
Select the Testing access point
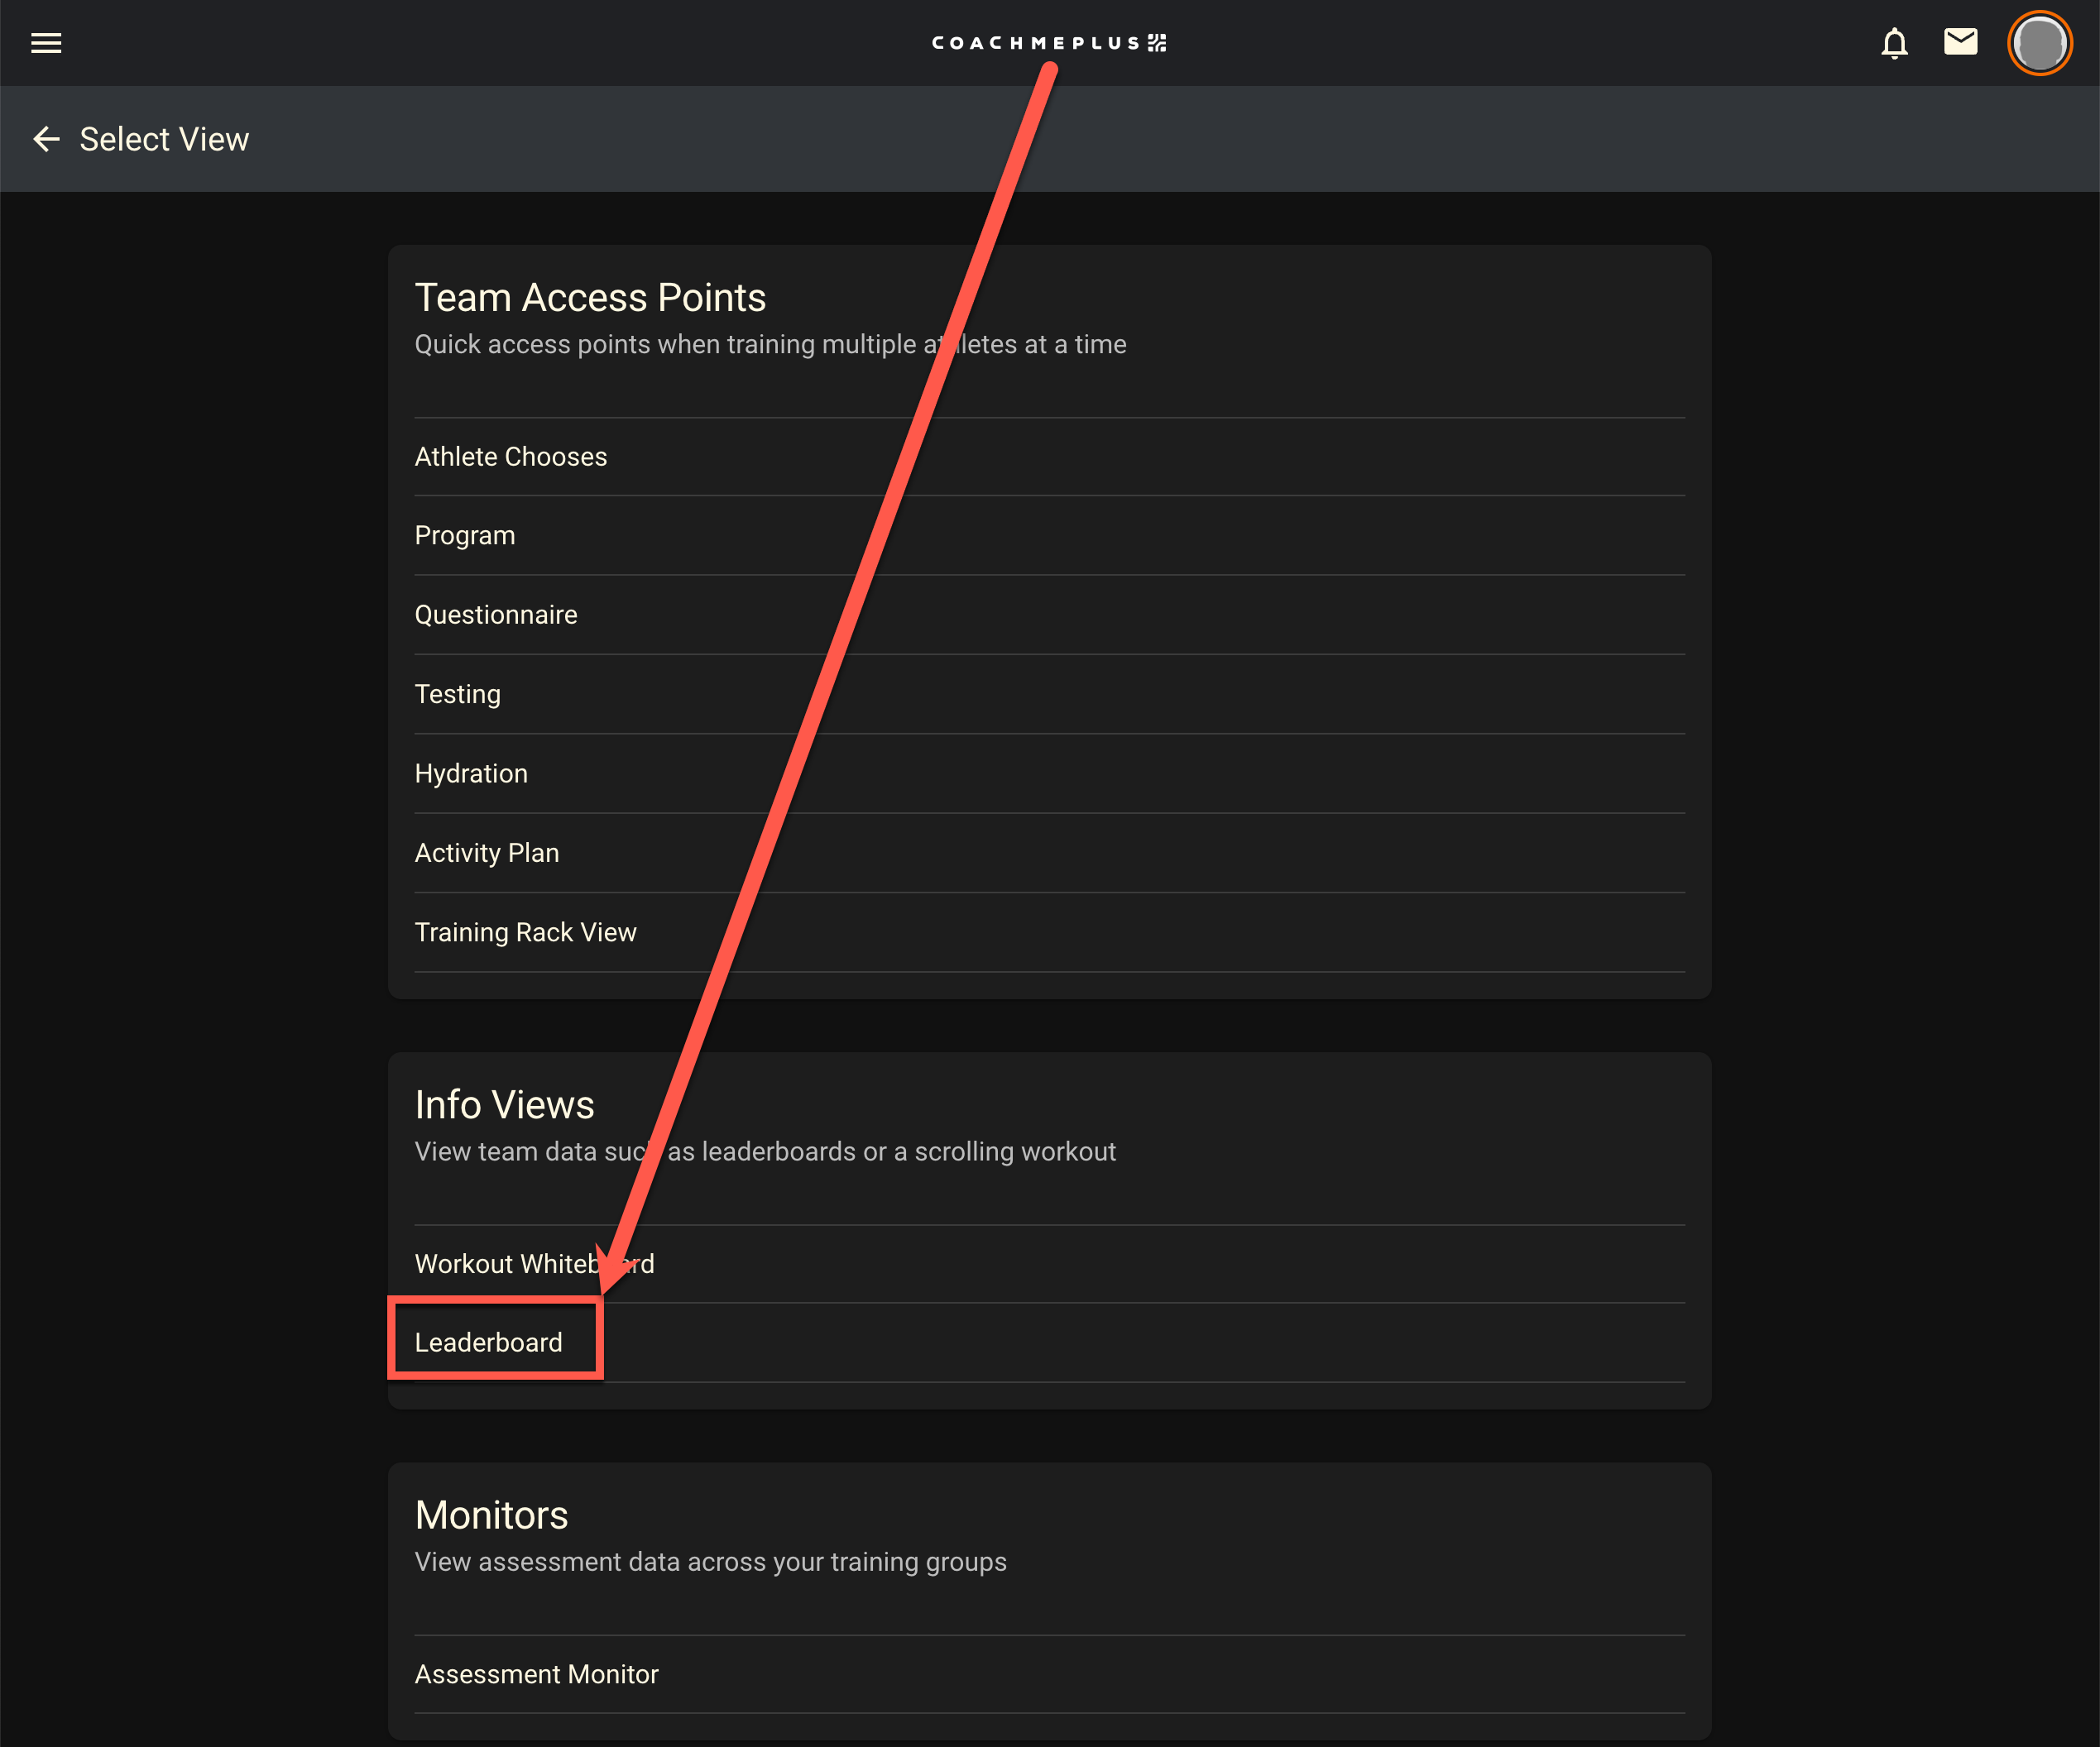tap(1049, 695)
